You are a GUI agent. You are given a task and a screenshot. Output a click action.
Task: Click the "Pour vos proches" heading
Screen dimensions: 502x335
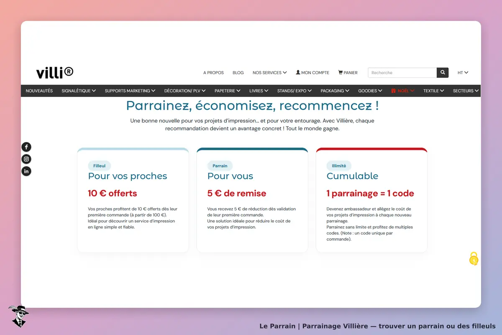[x=128, y=176]
